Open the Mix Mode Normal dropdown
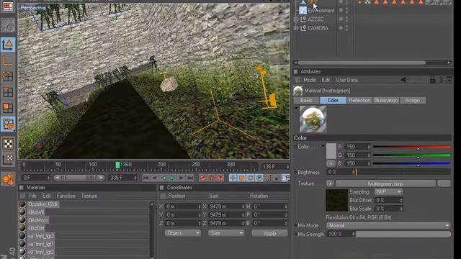This screenshot has height=259, width=461. tap(388, 225)
